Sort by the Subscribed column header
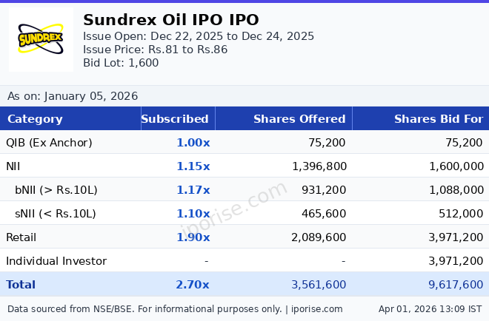The width and height of the screenshot is (489, 321). pos(175,119)
